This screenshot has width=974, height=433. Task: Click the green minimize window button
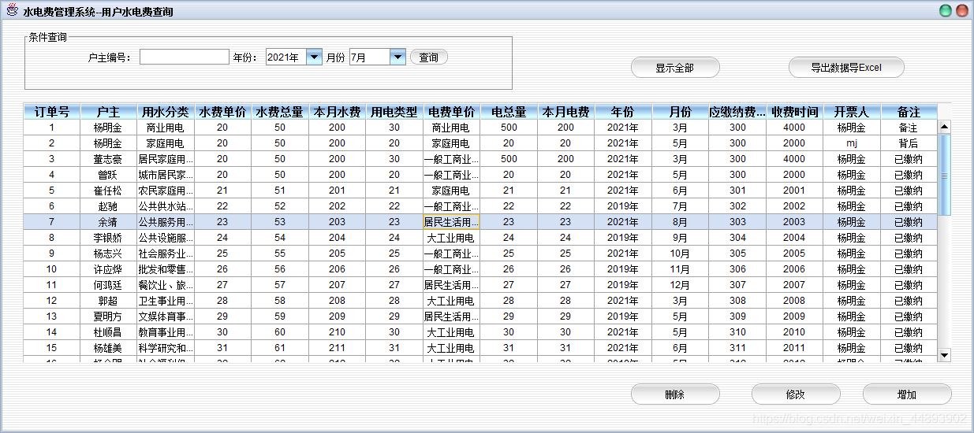click(x=946, y=11)
